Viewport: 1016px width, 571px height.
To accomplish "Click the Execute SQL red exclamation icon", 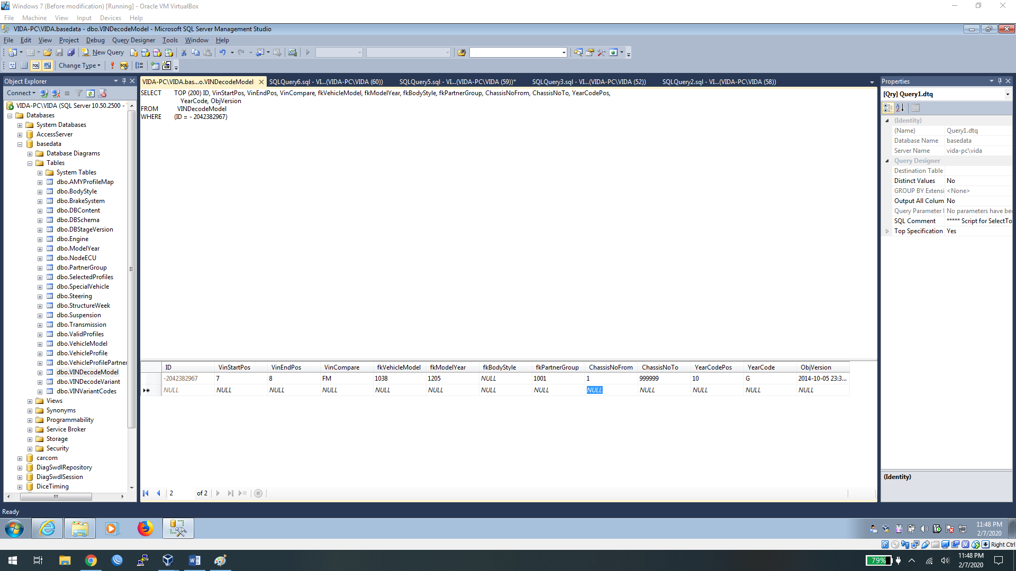I will pyautogui.click(x=112, y=66).
